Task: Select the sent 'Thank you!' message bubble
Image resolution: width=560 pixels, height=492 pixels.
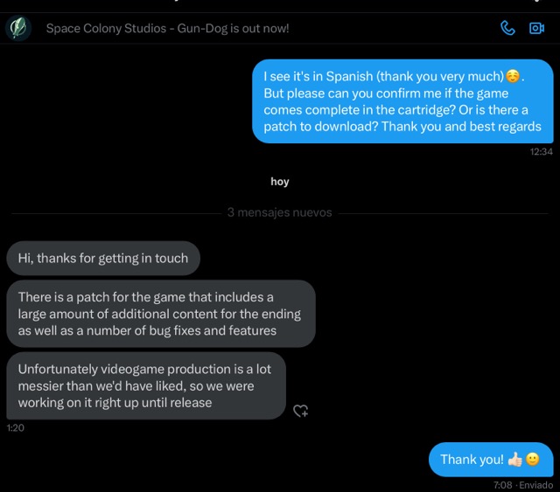Action: point(491,460)
